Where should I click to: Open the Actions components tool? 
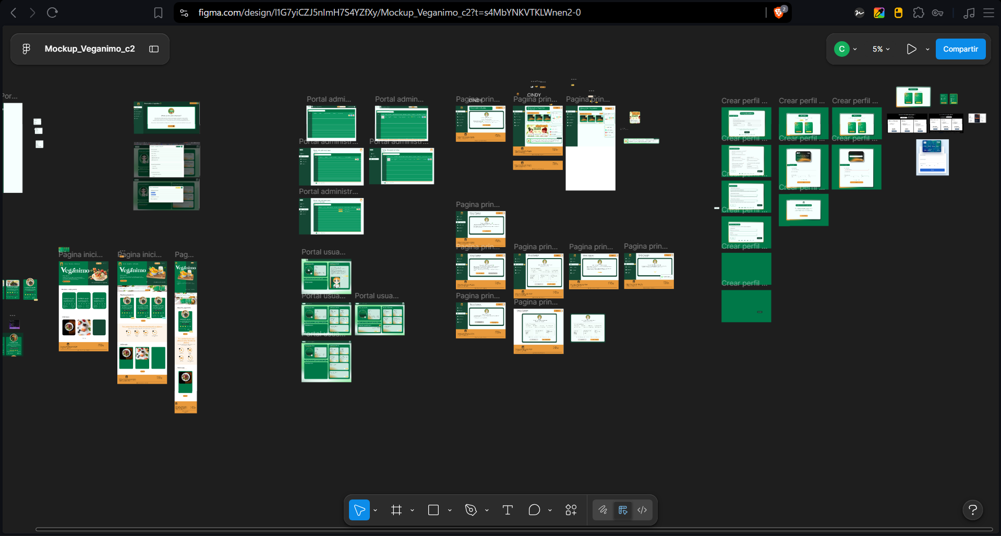tap(571, 510)
